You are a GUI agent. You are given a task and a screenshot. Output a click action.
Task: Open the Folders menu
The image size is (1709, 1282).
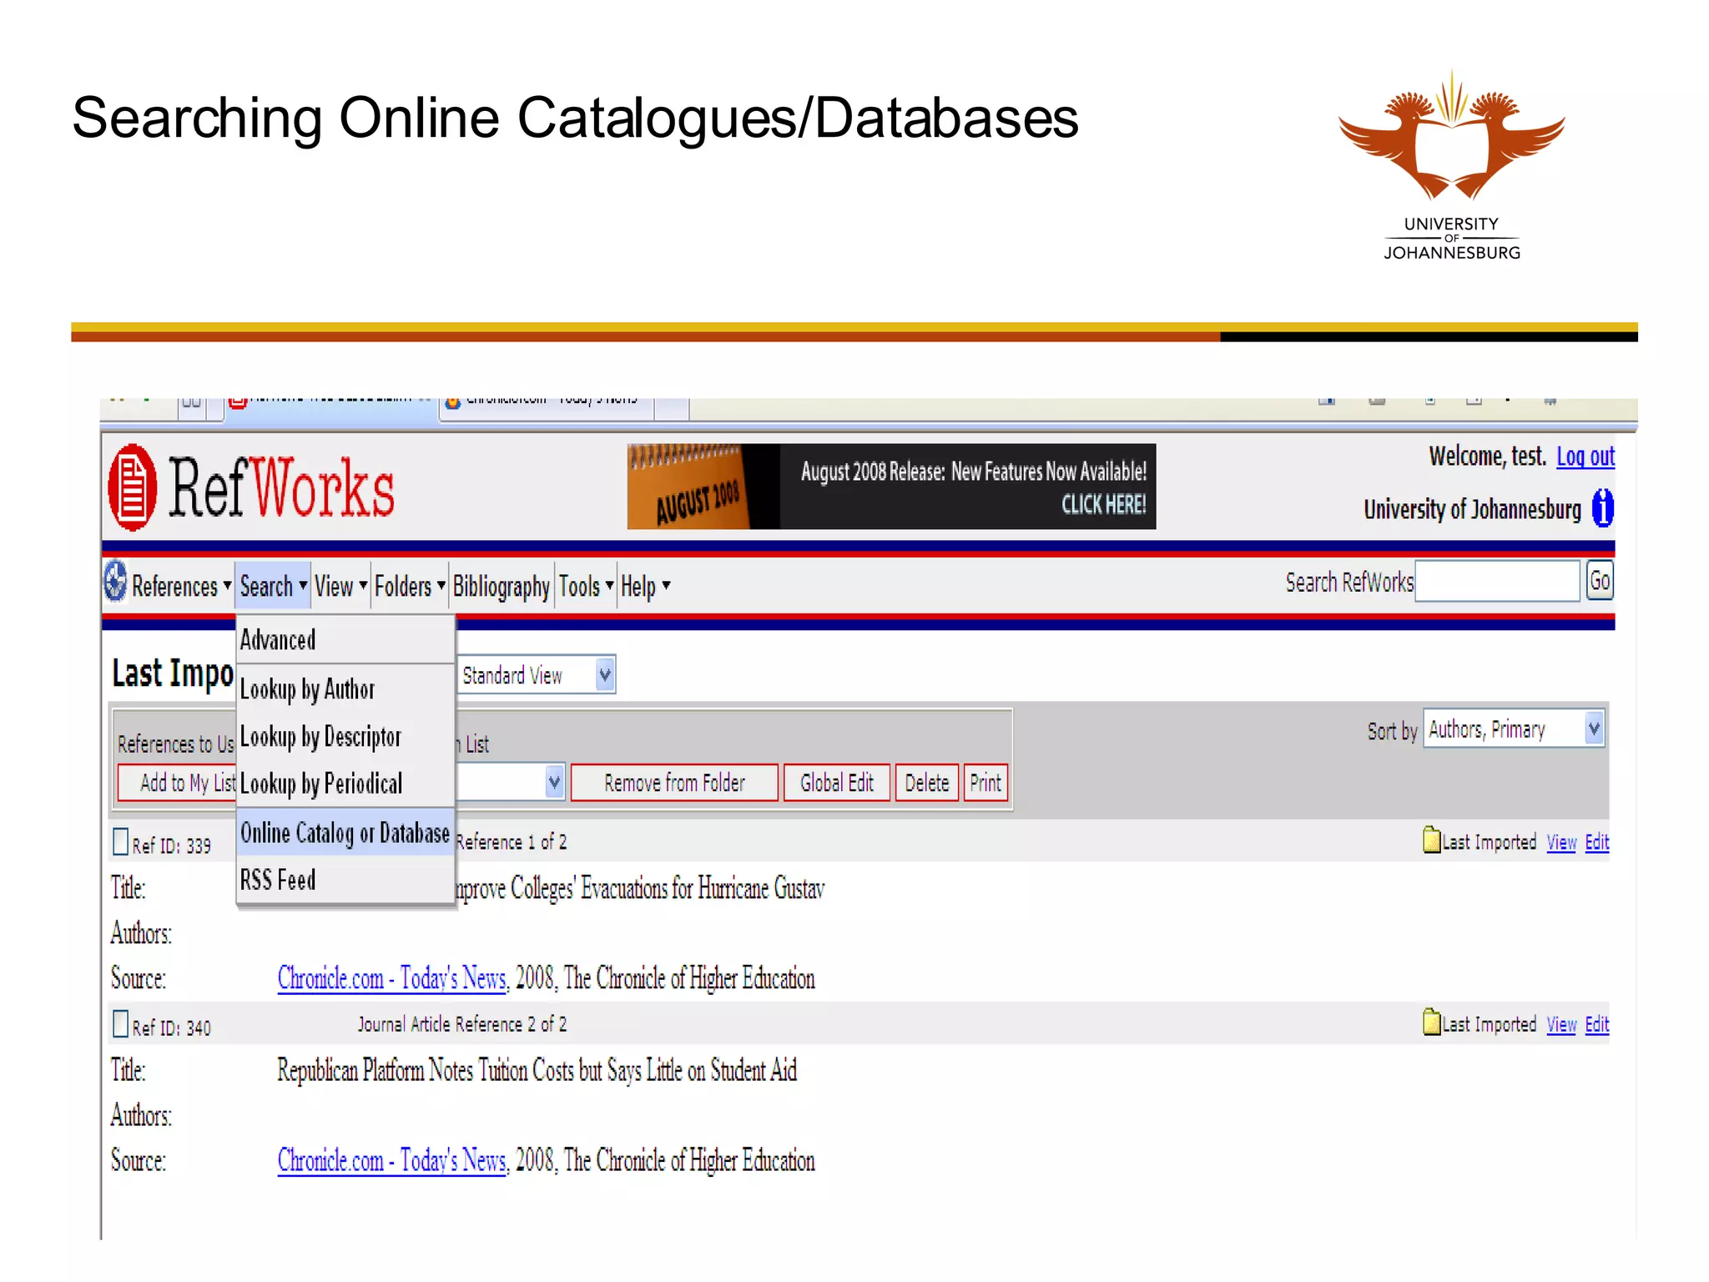(409, 586)
